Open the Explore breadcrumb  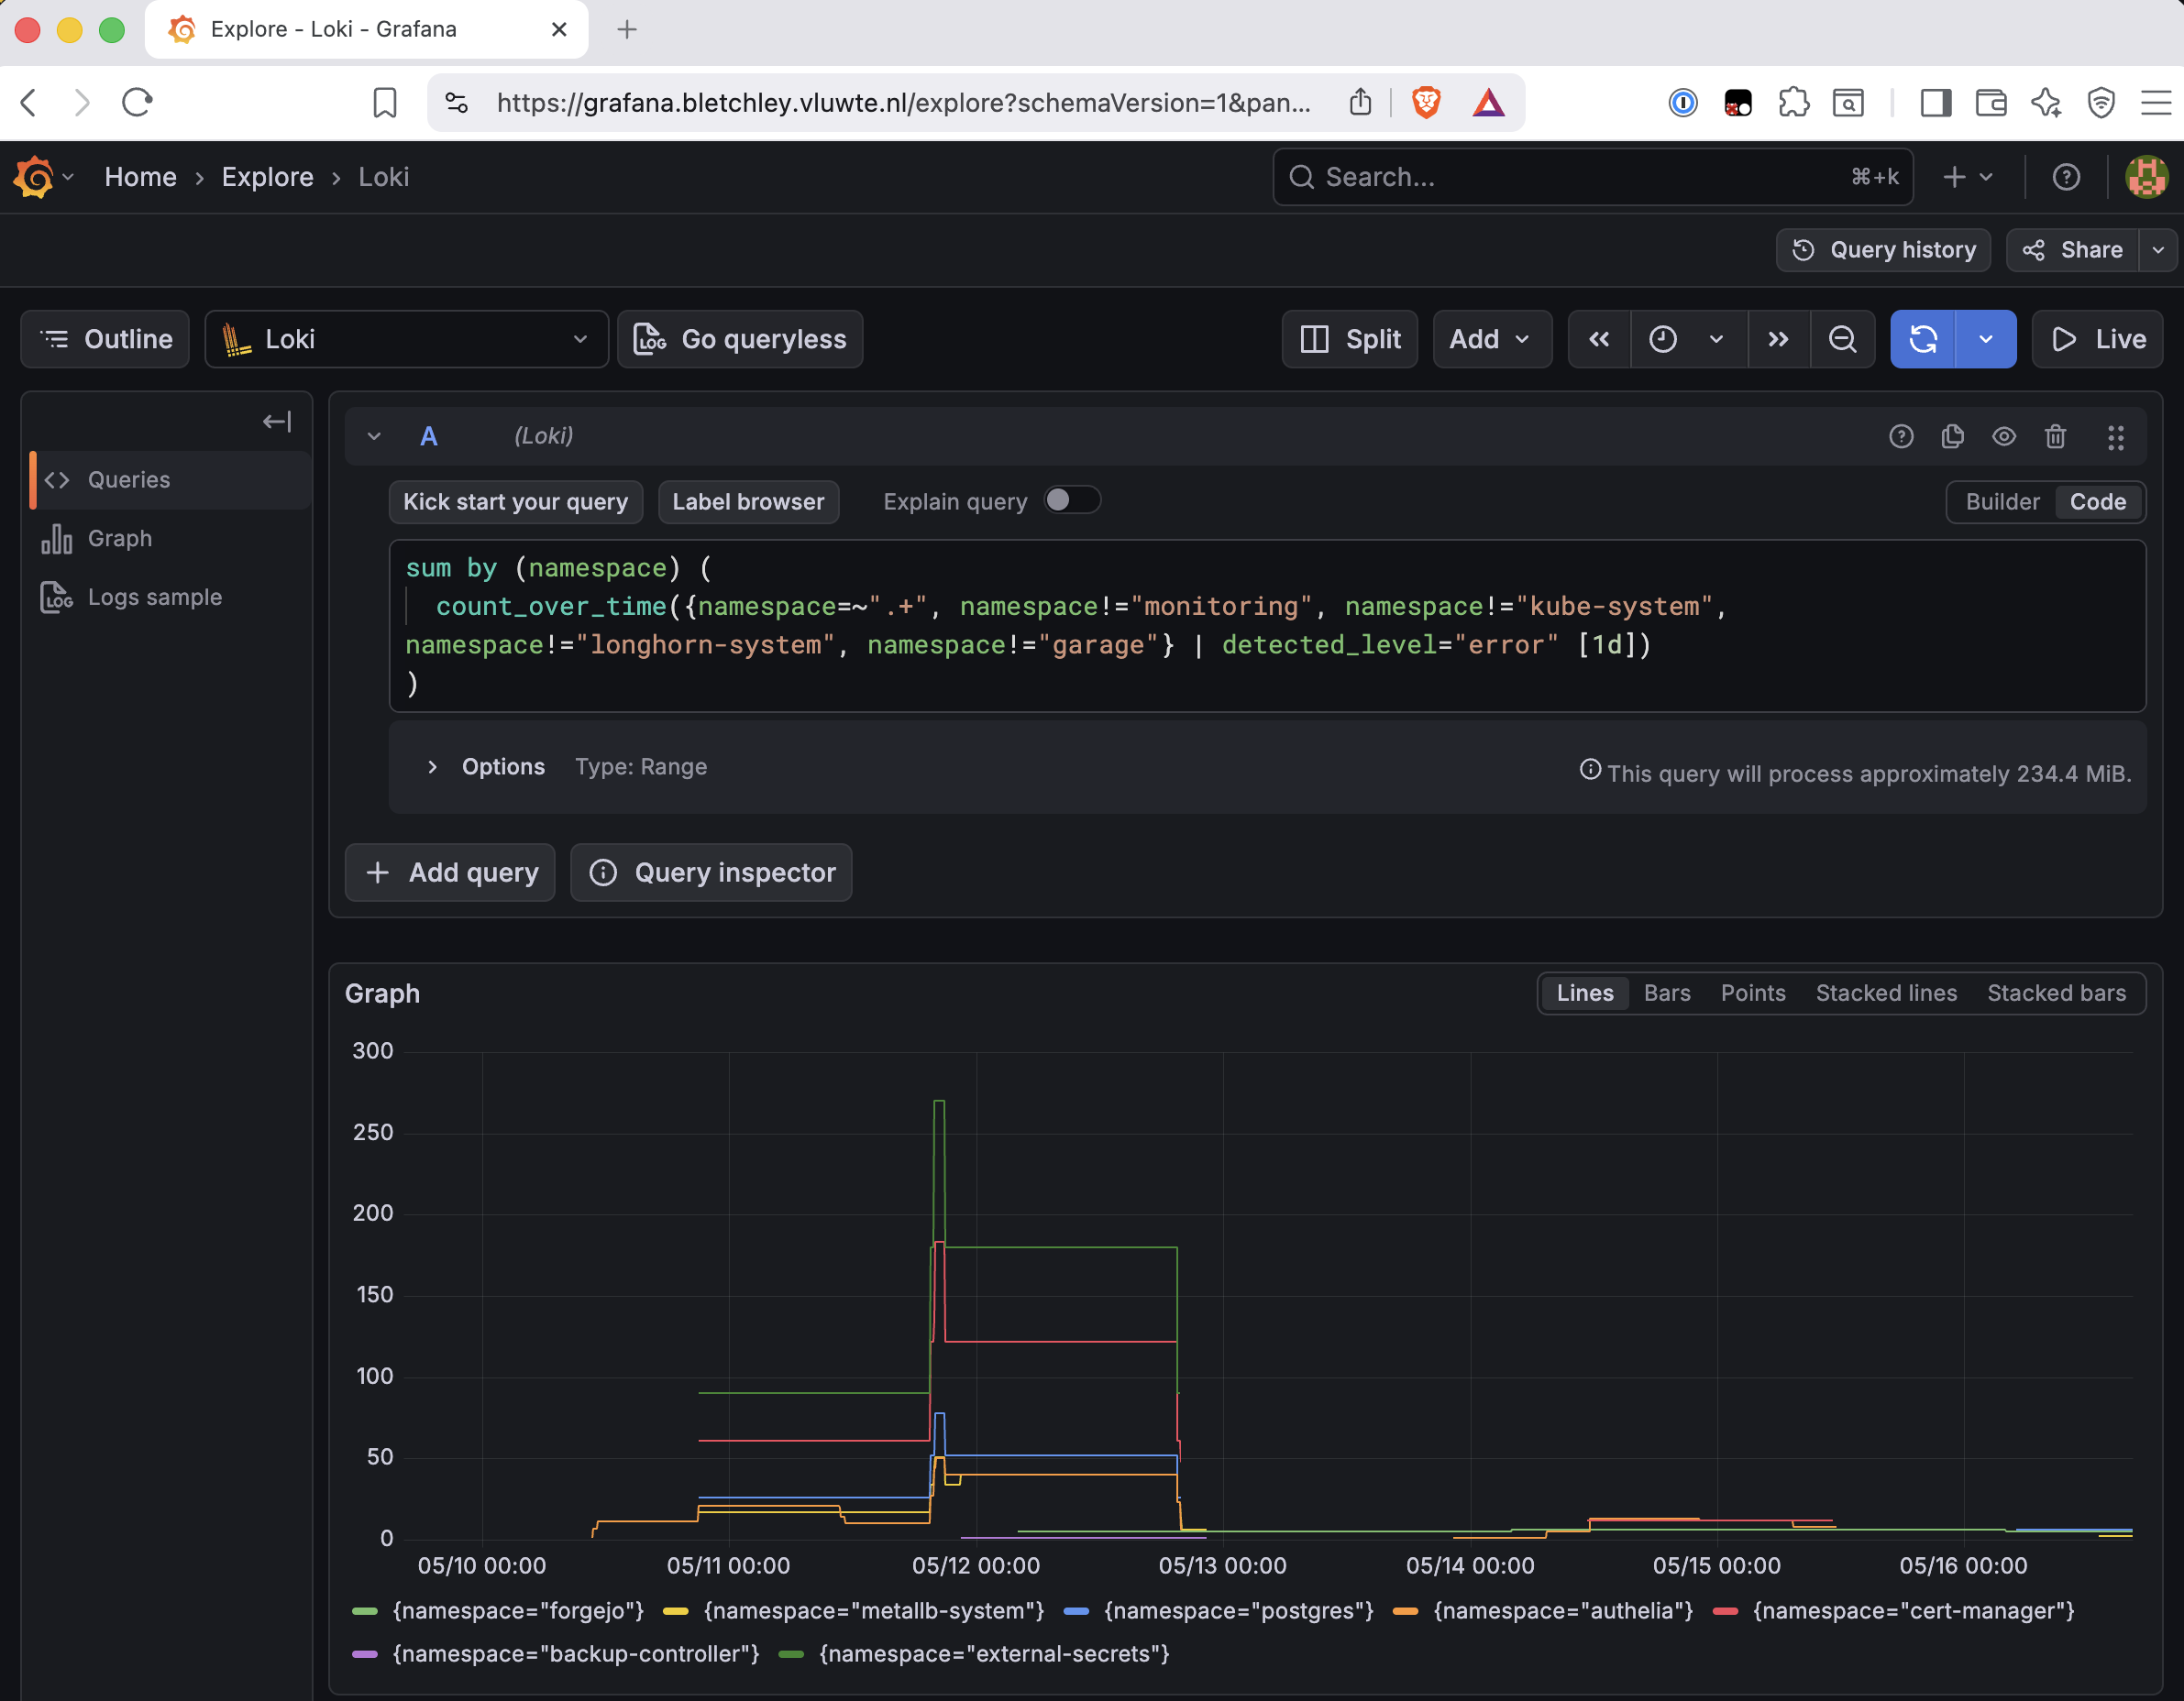coord(267,177)
